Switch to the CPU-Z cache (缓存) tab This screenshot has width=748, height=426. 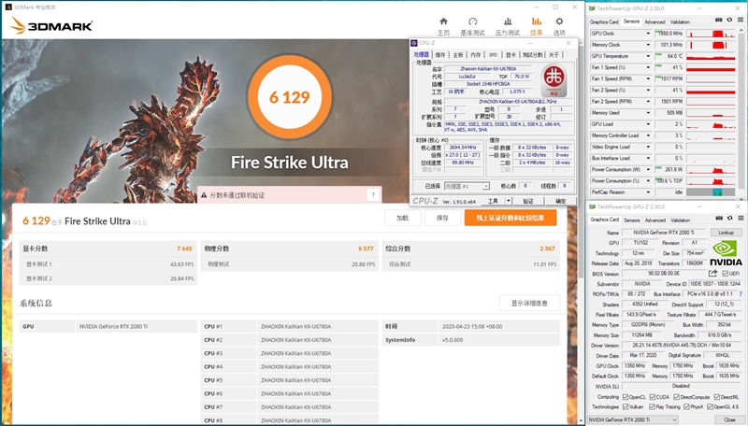pyautogui.click(x=440, y=55)
